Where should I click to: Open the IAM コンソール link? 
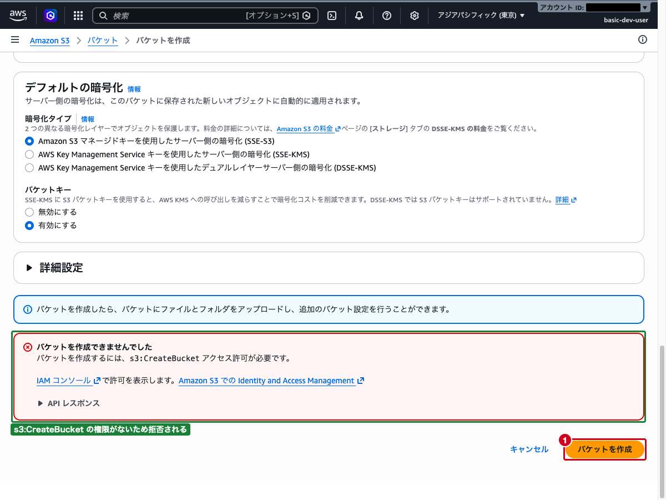tap(64, 381)
